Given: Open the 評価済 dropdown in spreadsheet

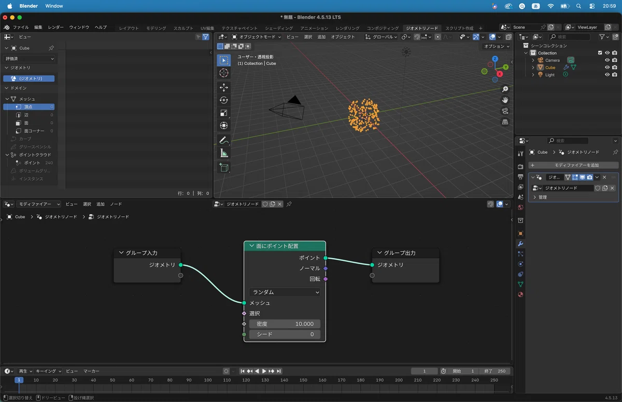Looking at the screenshot, I should tap(29, 58).
